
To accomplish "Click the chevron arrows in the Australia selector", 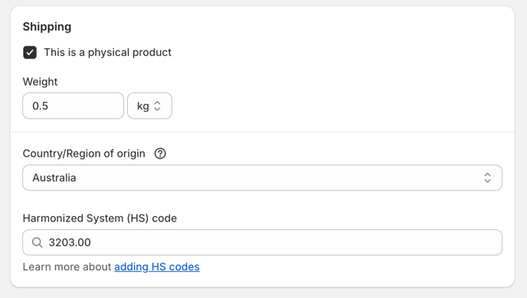I will click(x=487, y=178).
